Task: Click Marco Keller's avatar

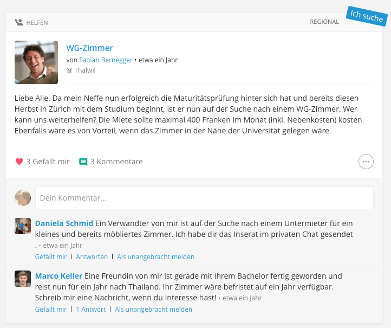Action: click(23, 279)
